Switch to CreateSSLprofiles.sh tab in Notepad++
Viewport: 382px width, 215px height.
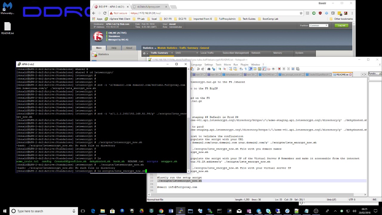coord(319,75)
